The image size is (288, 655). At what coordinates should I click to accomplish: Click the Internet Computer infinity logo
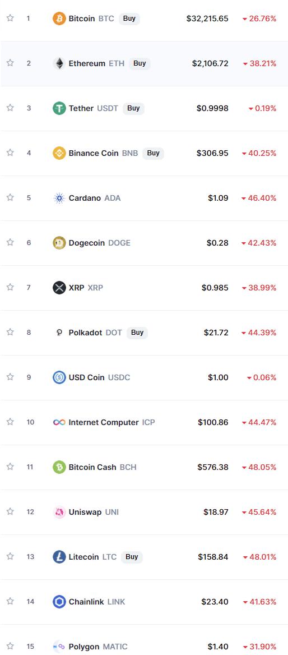tap(59, 422)
